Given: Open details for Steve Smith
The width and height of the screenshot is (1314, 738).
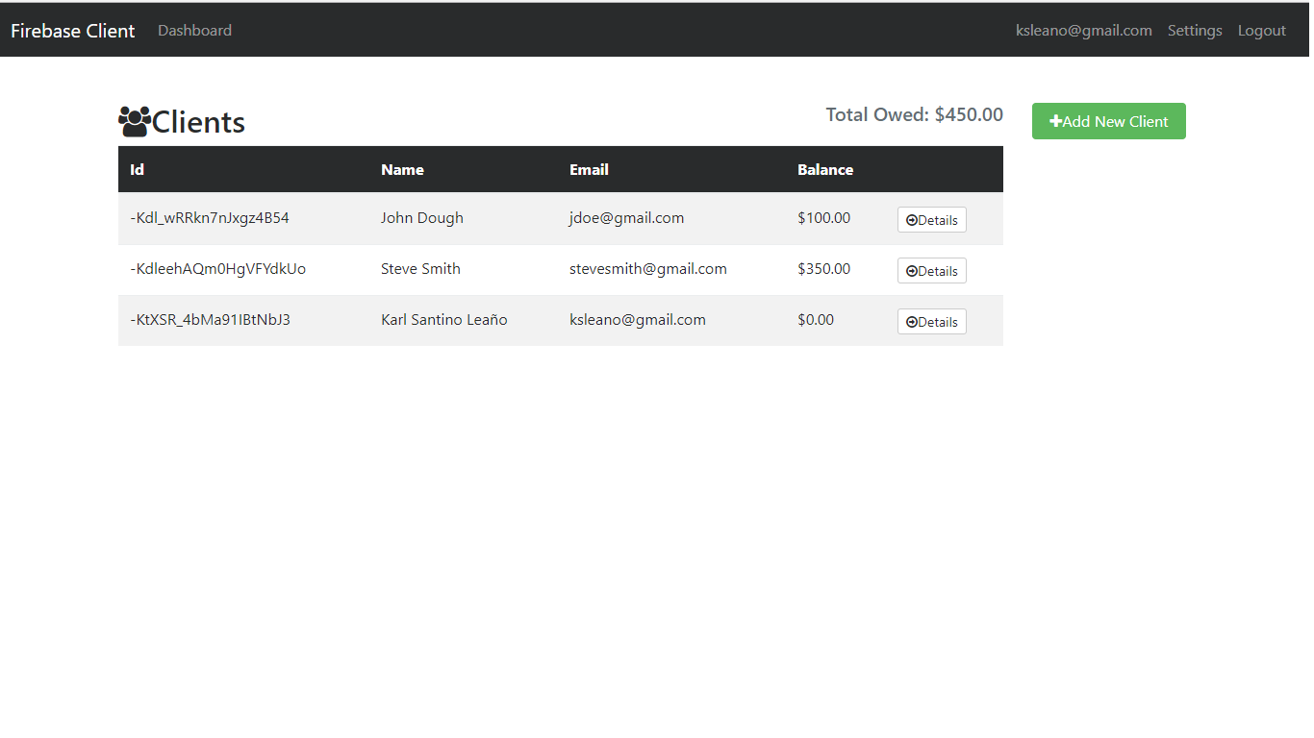Looking at the screenshot, I should 931,270.
